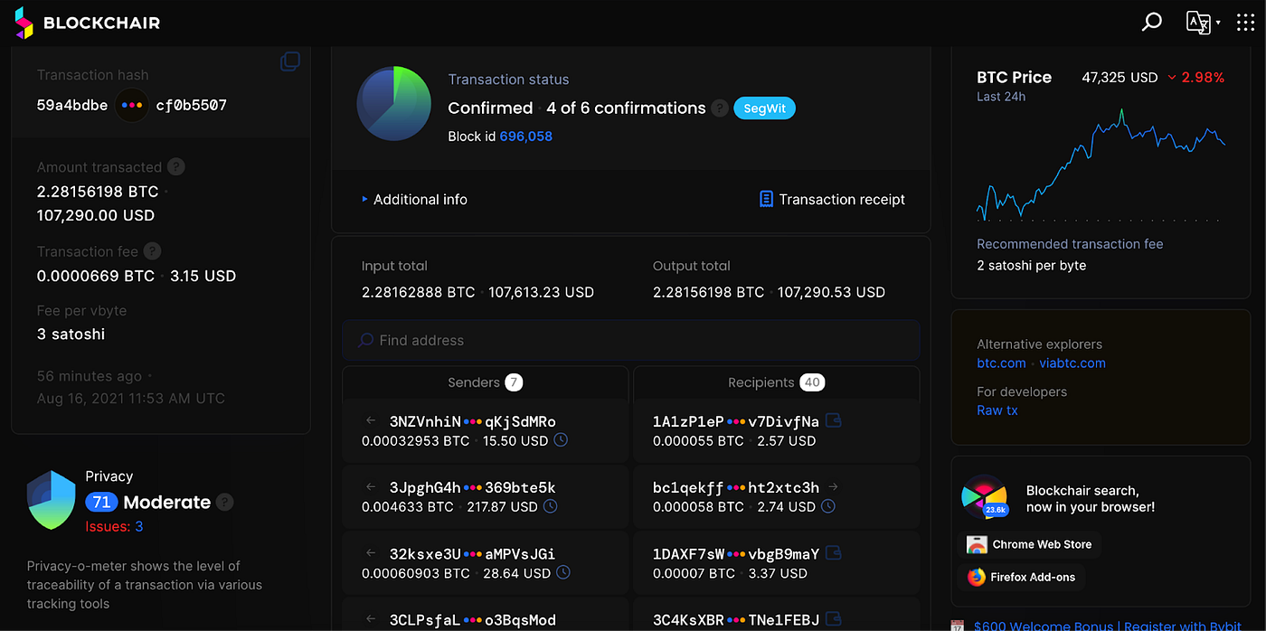Open the search magnifier icon
The height and width of the screenshot is (631, 1266).
click(x=1151, y=23)
